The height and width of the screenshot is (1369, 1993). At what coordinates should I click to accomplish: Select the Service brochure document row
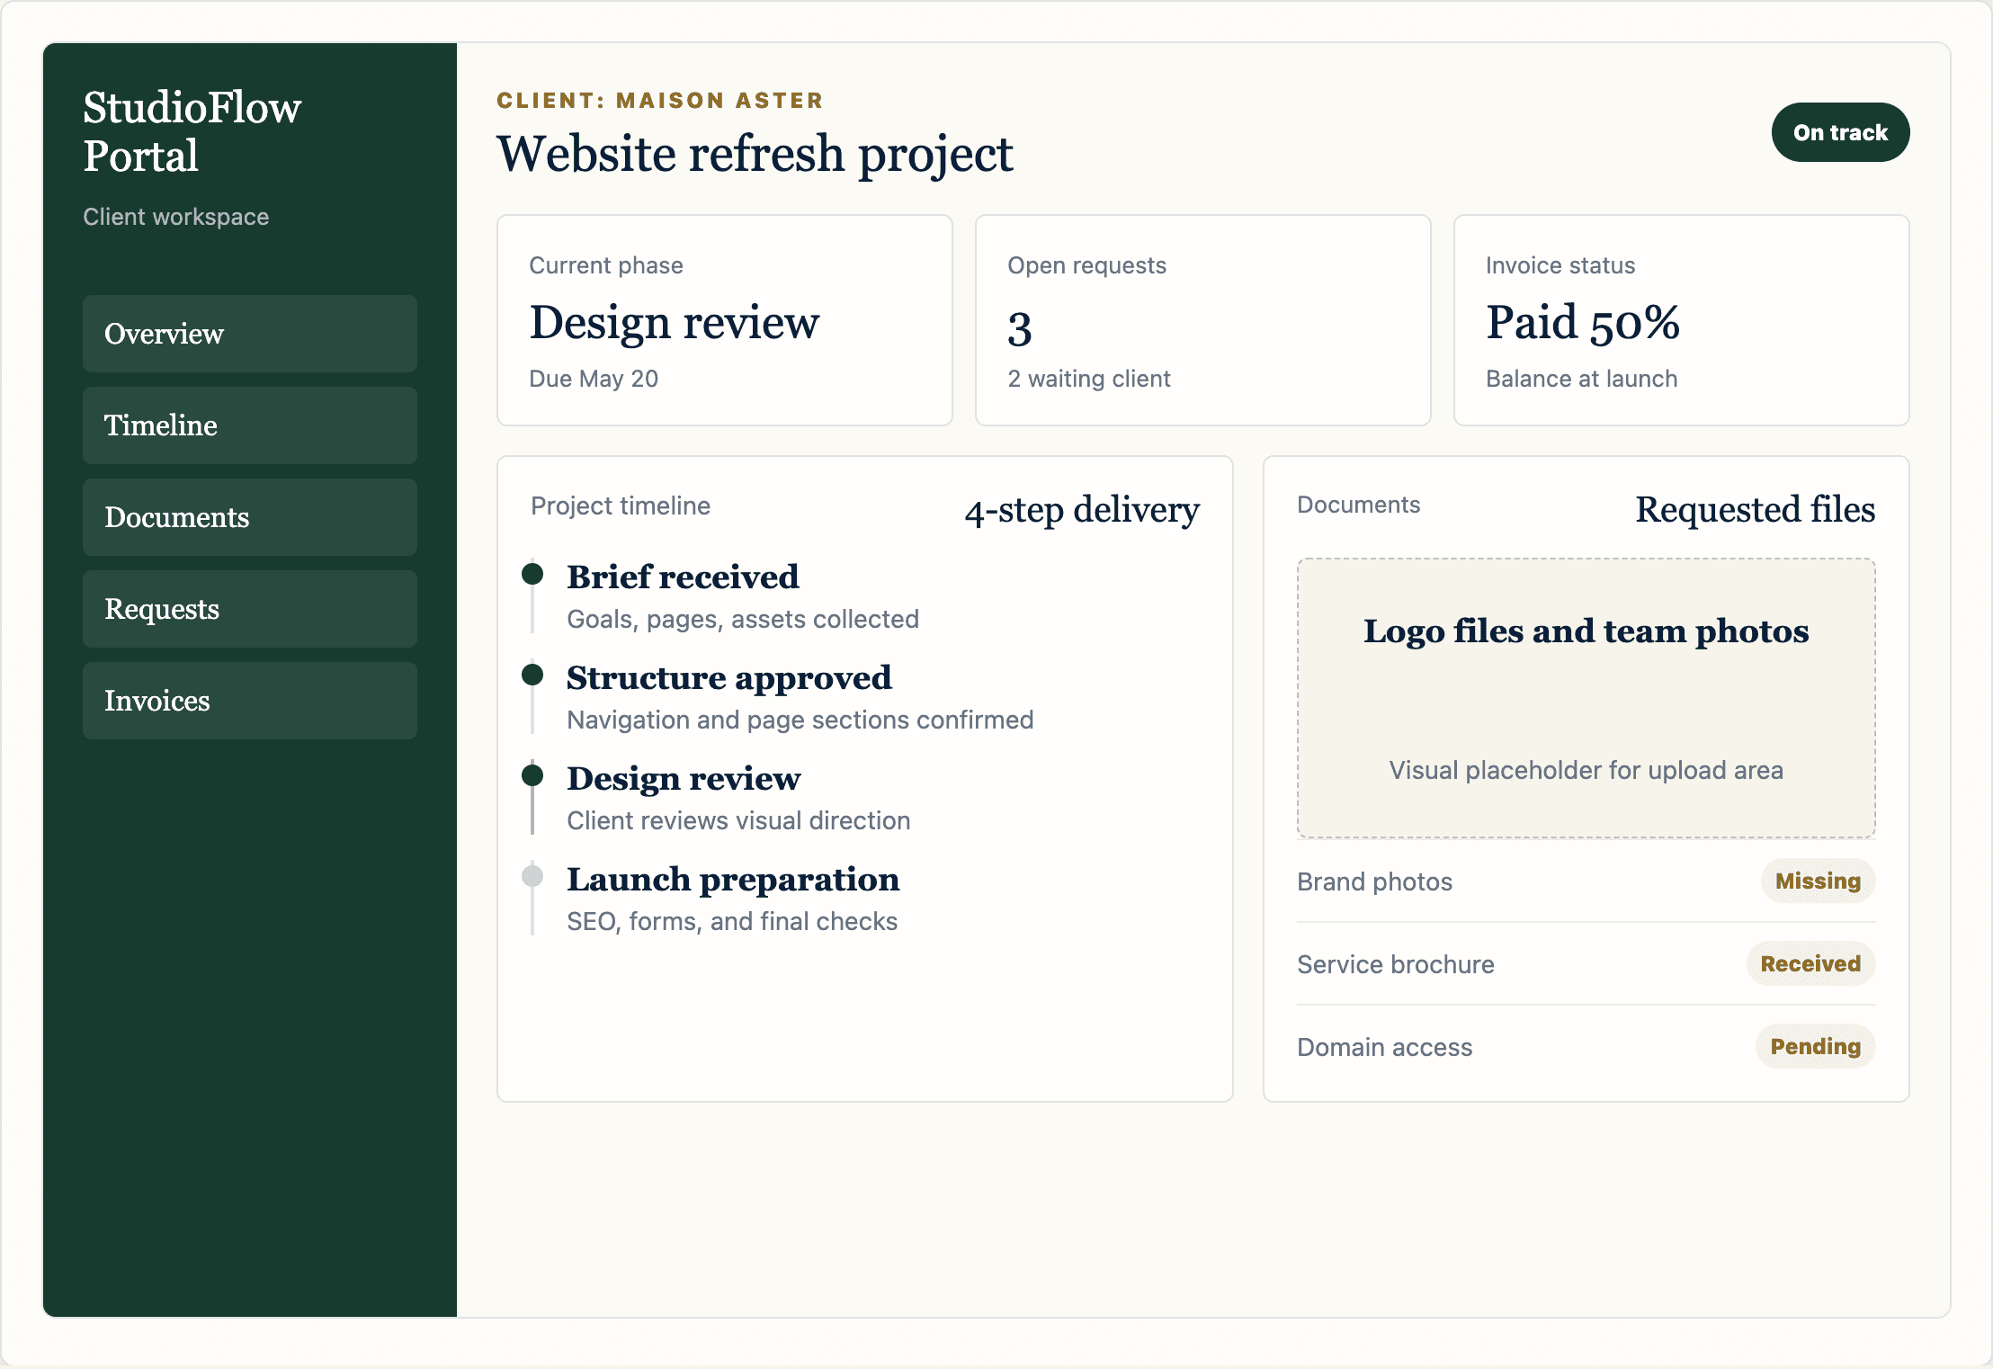point(1586,964)
